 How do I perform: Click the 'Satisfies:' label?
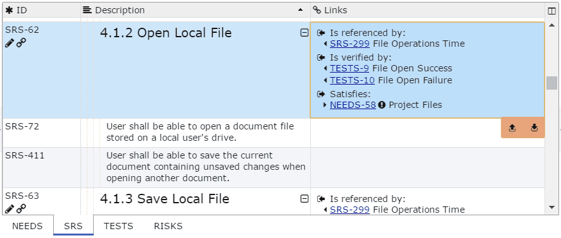click(x=350, y=94)
